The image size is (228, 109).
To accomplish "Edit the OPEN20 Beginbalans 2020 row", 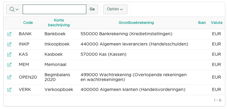I will pyautogui.click(x=9, y=77).
